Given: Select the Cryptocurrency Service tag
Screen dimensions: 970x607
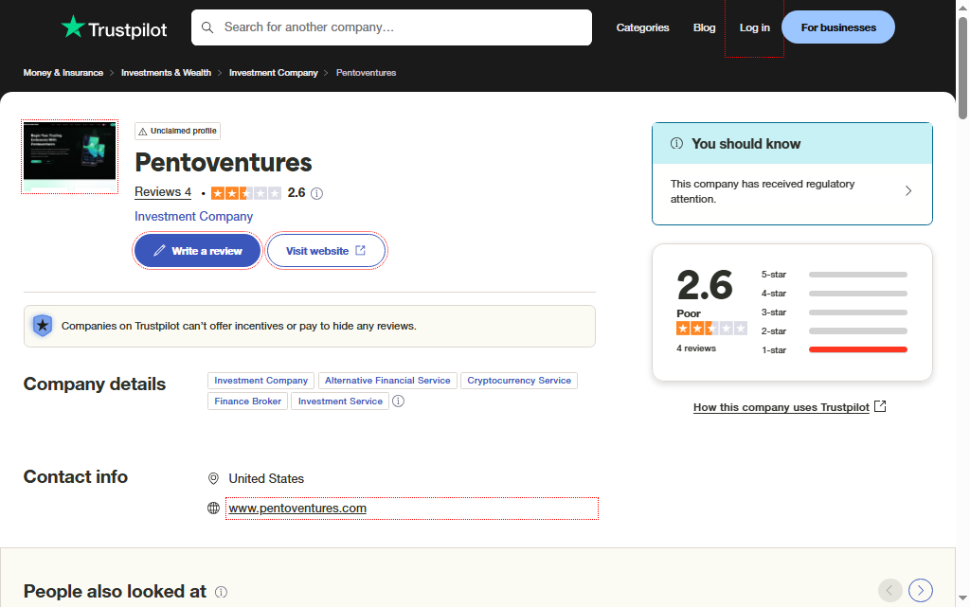Looking at the screenshot, I should click(519, 381).
